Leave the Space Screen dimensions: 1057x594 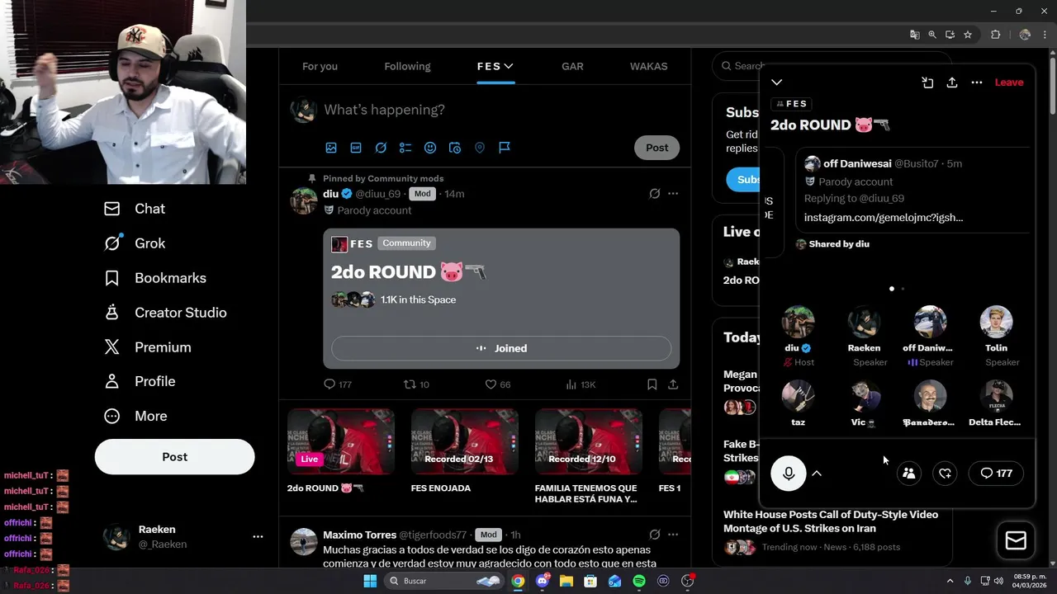1009,82
